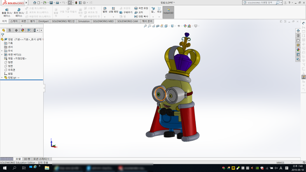306x172 pixels.
Task: Select the 재질 <지정안함> material item
Action: [15, 58]
